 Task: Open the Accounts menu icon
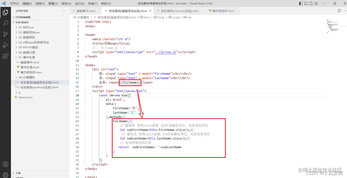pos(5,164)
